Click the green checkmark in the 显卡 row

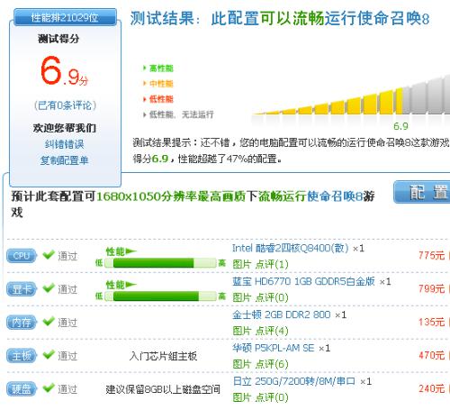(x=49, y=288)
